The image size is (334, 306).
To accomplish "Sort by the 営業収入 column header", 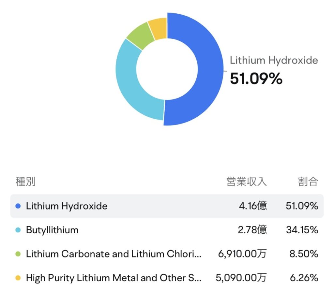I will (247, 182).
